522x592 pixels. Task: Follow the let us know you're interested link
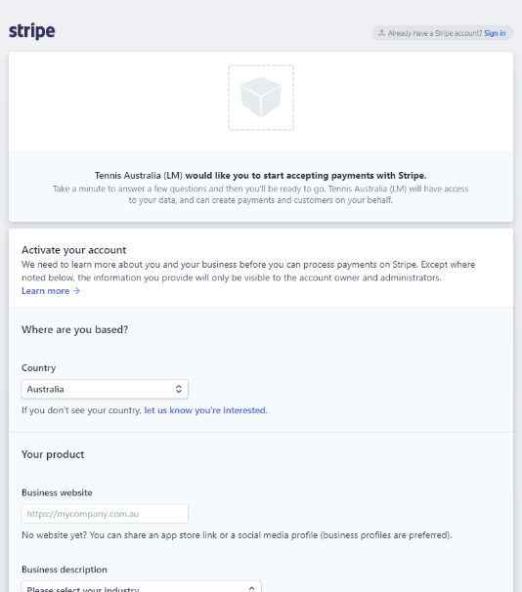204,410
